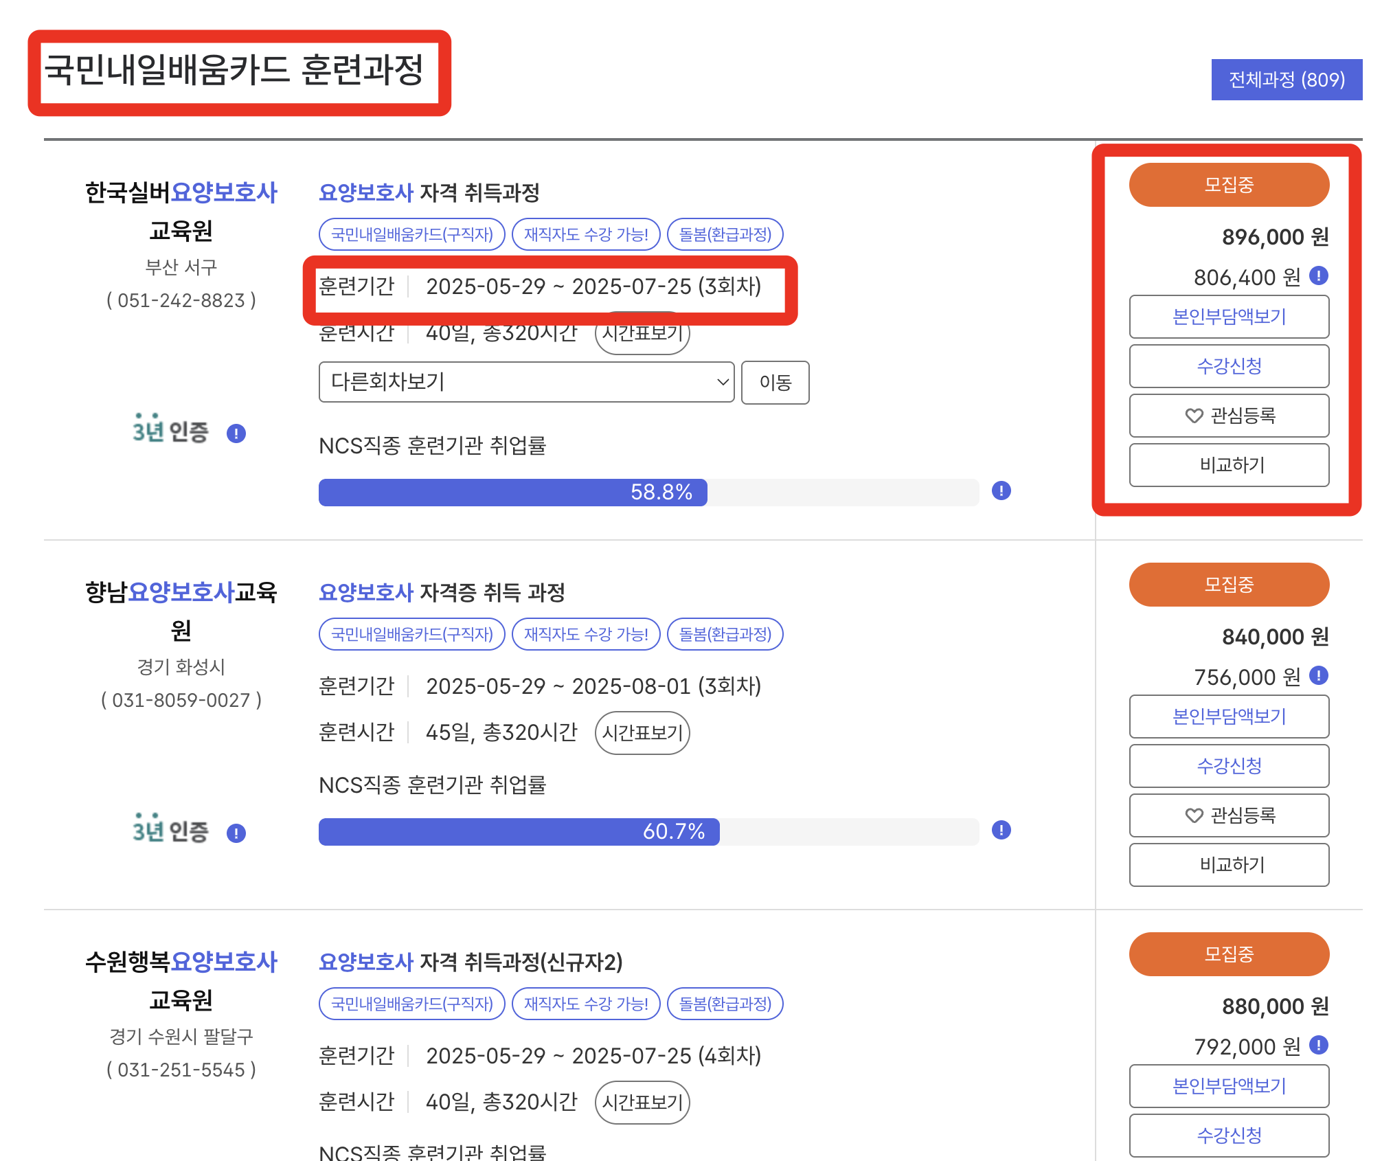1393x1161 pixels.
Task: Click 3년 인증 info icon for 향남 교육원
Action: point(236,833)
